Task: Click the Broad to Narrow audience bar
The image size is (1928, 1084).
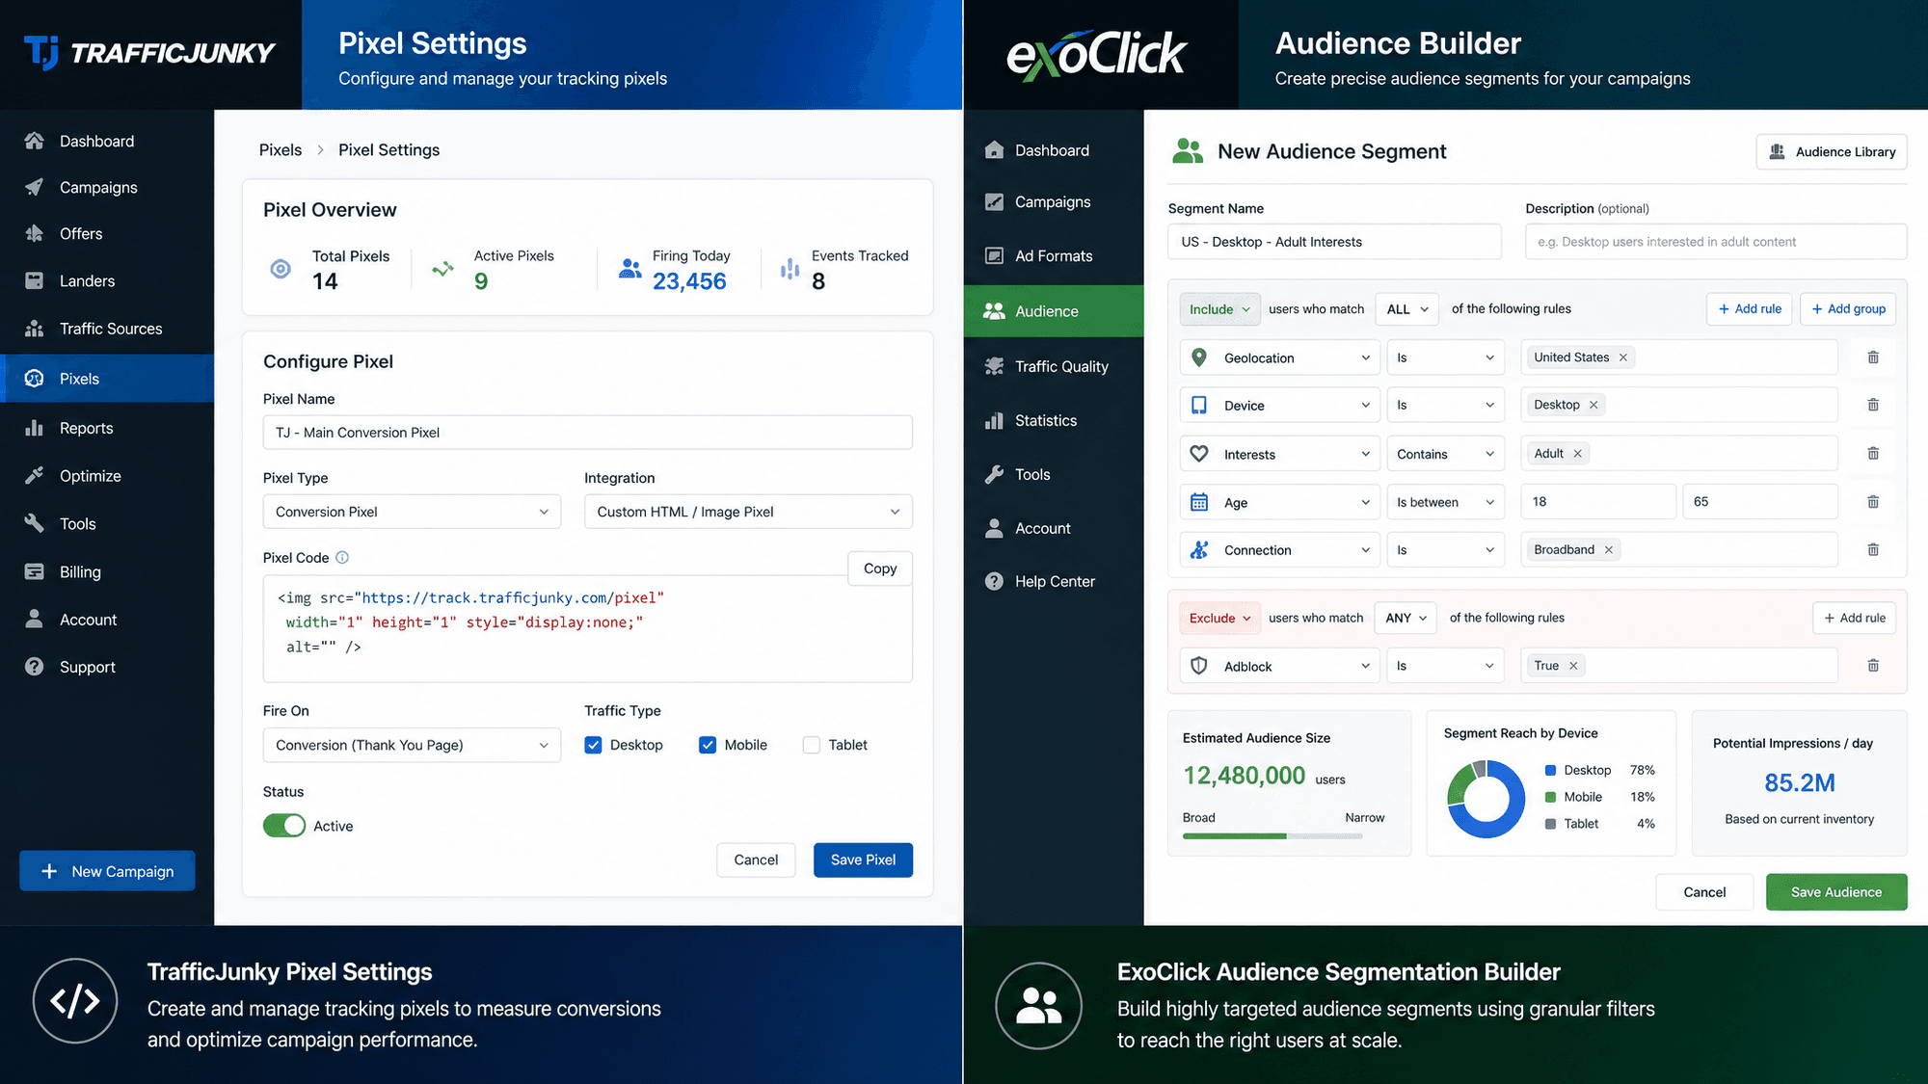Action: pyautogui.click(x=1272, y=835)
